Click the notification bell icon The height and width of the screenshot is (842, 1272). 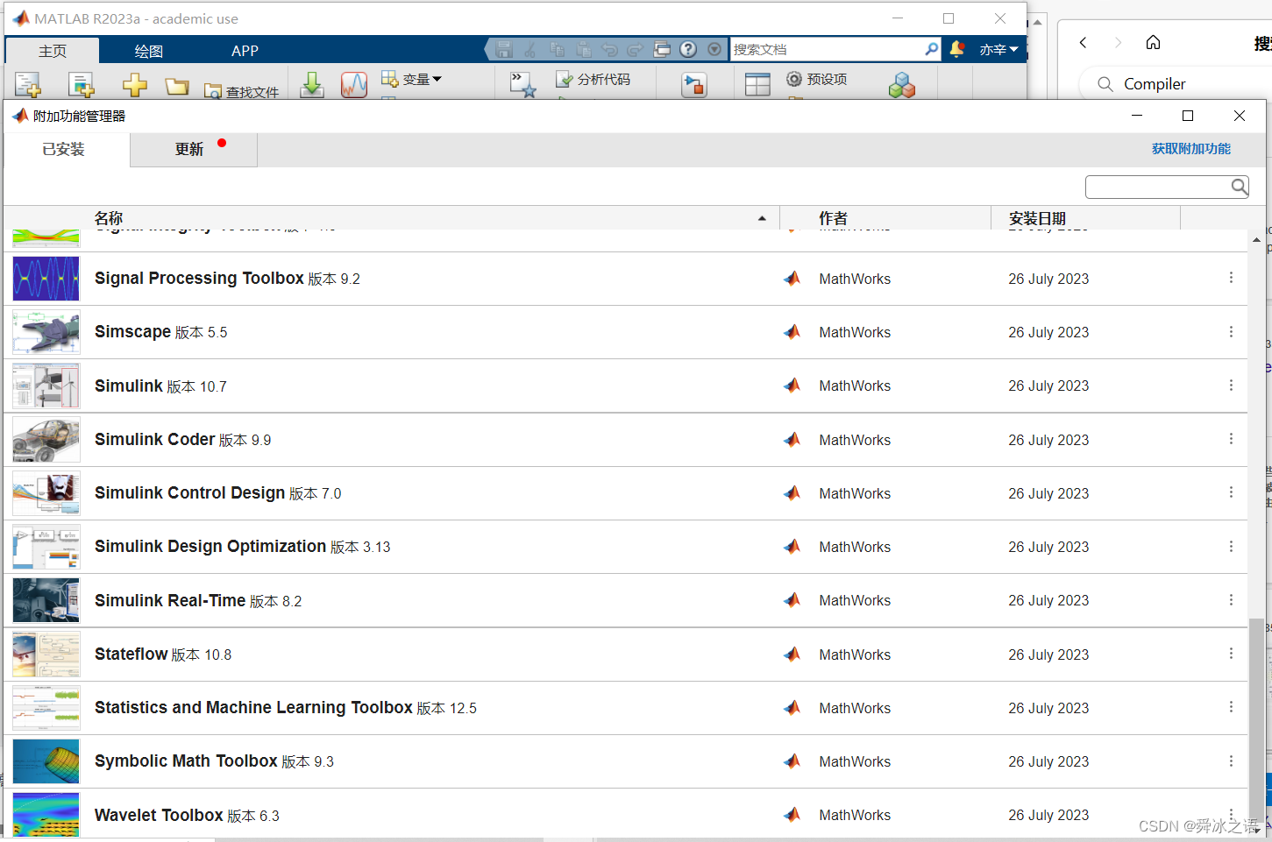(x=957, y=49)
